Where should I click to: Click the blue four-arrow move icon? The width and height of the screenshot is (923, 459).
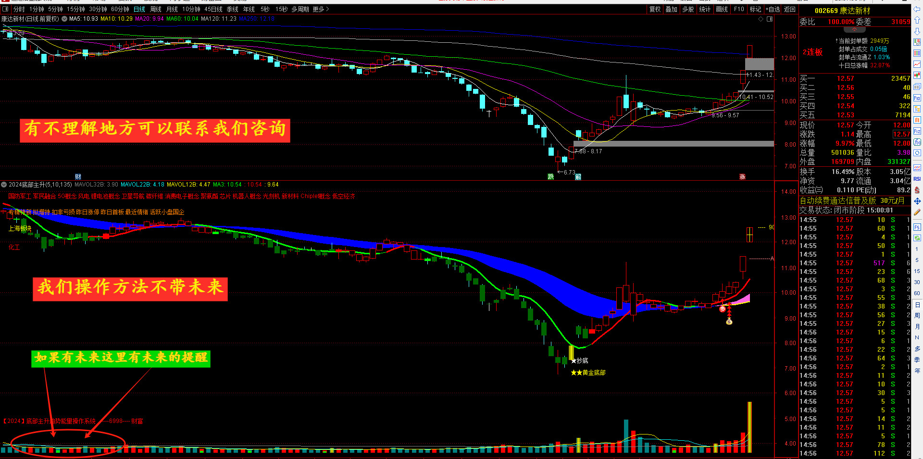917,201
